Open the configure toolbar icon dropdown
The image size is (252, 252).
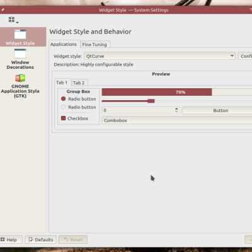[x=13, y=20]
